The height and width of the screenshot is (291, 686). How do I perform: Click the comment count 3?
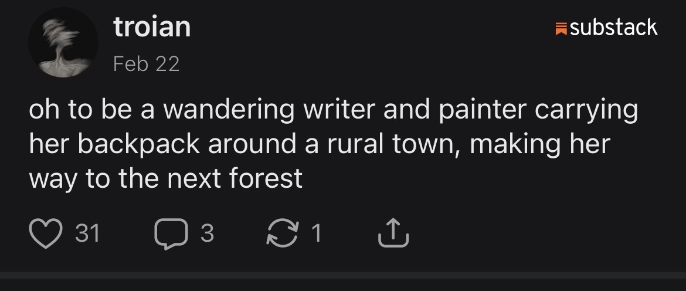(207, 235)
